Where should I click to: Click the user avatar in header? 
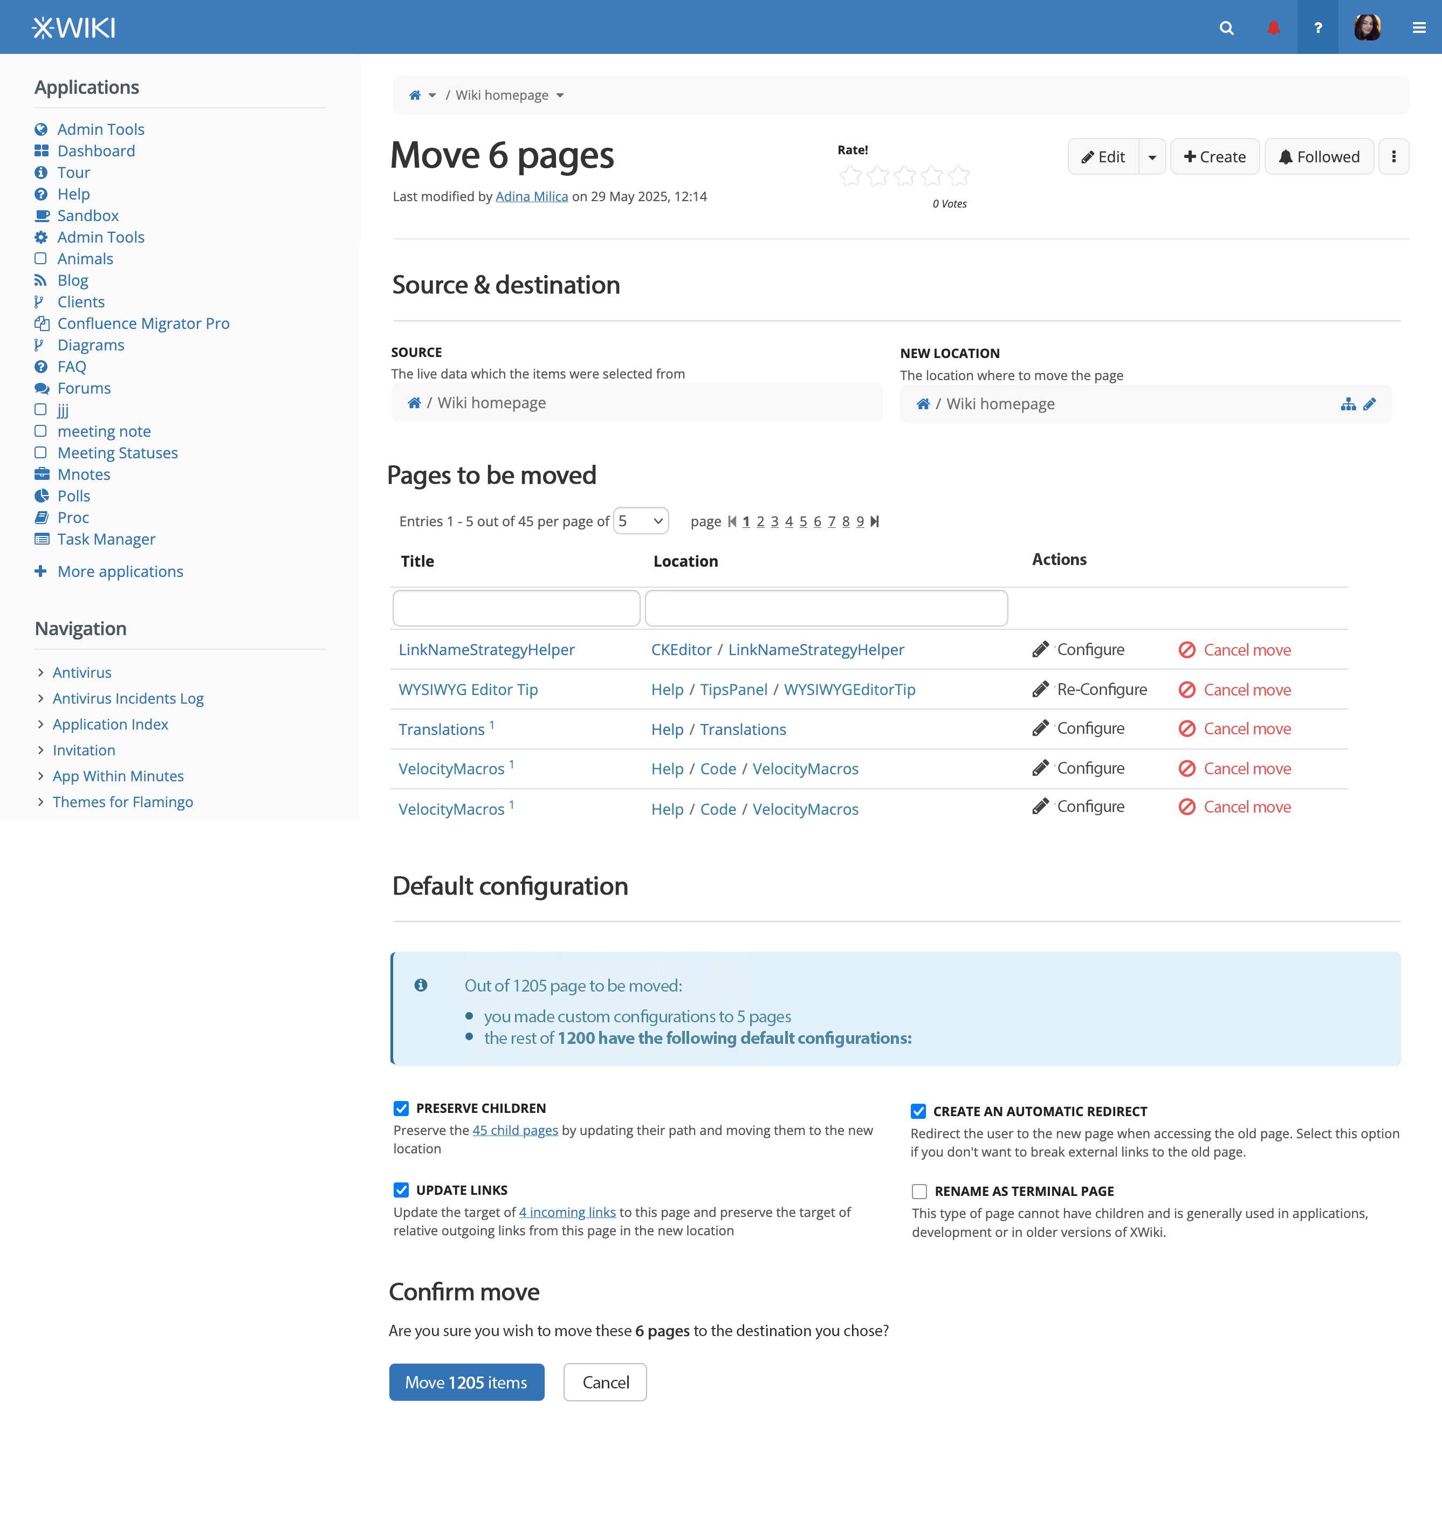click(1367, 28)
